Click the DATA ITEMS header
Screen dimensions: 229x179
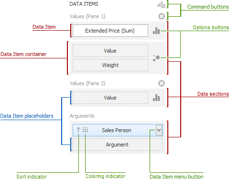(x=84, y=4)
